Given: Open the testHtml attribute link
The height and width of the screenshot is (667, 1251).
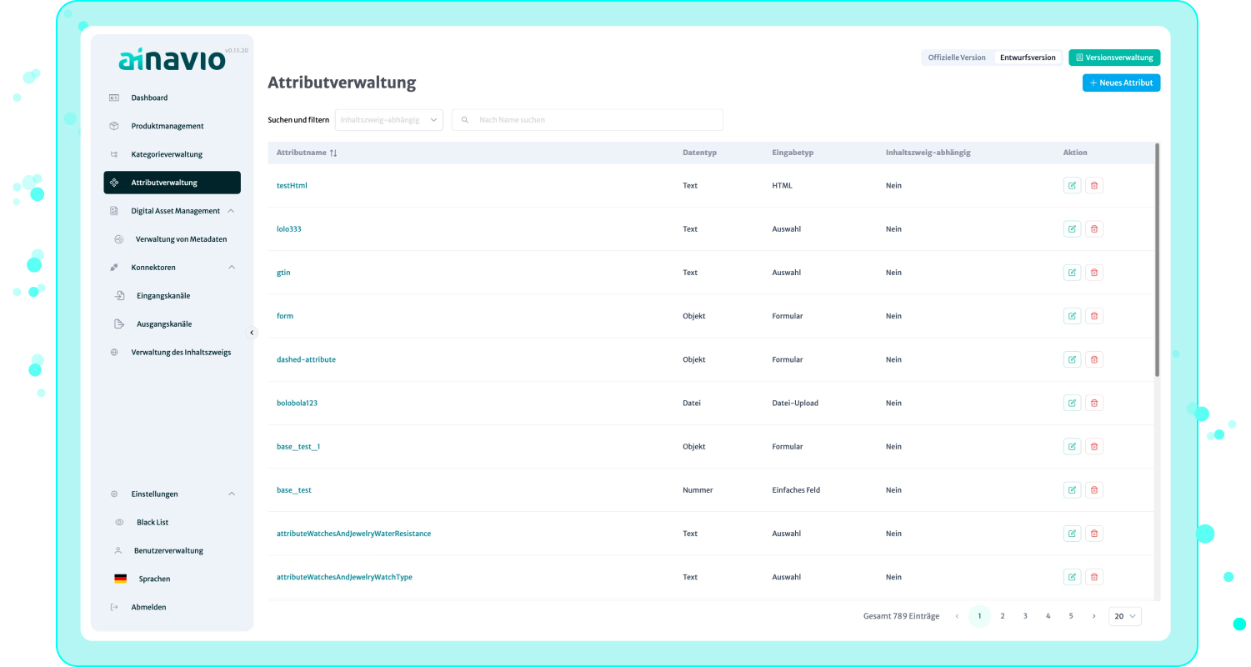Looking at the screenshot, I should pyautogui.click(x=292, y=185).
